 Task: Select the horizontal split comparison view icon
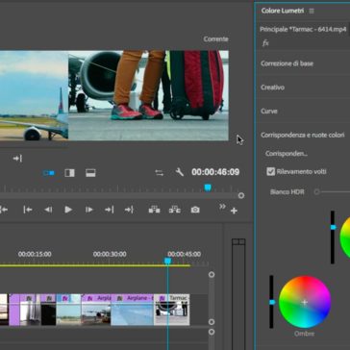click(90, 173)
